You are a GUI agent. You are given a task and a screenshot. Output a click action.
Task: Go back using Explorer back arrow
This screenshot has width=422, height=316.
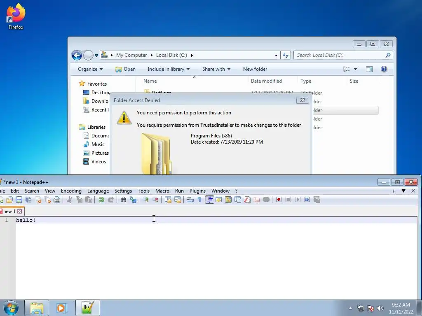77,56
